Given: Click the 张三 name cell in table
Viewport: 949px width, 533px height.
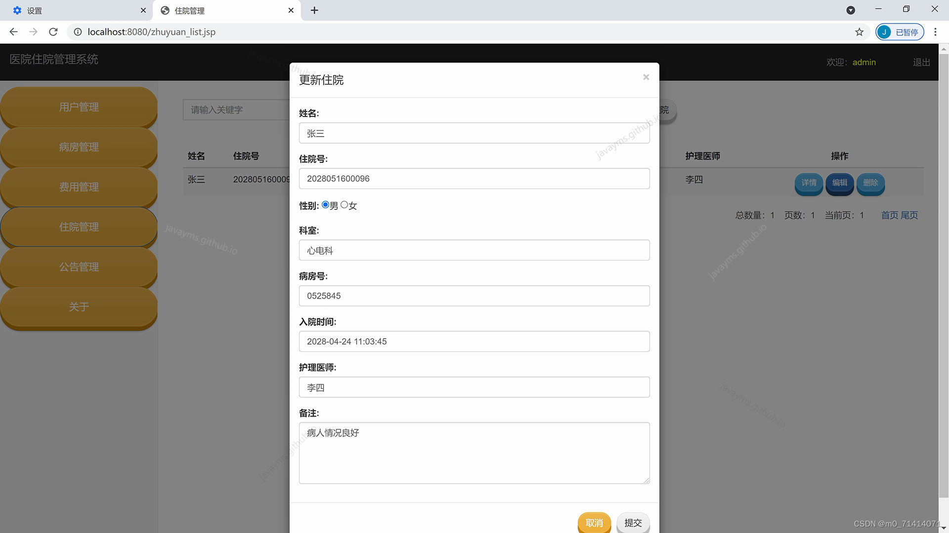Looking at the screenshot, I should [x=196, y=180].
